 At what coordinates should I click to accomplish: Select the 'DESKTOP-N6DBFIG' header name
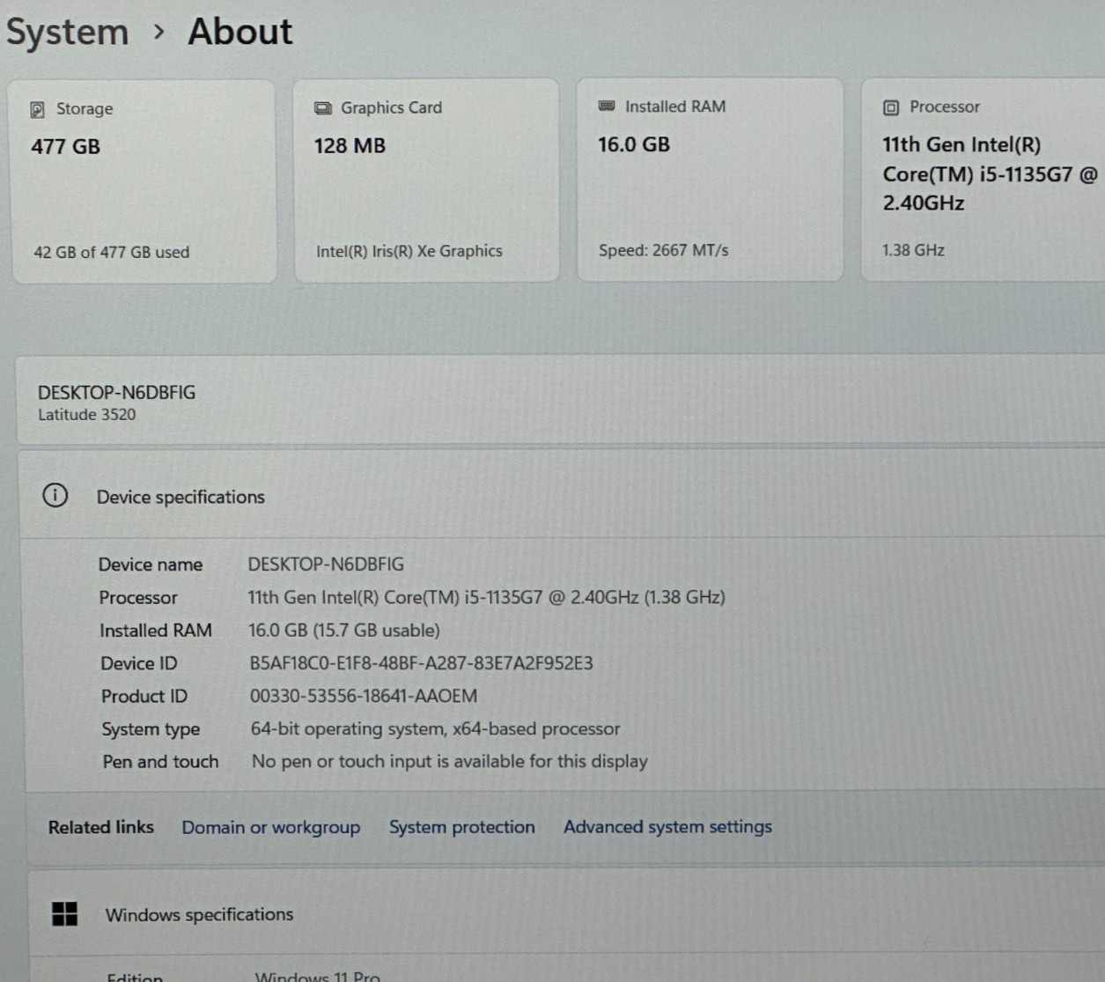coord(116,393)
